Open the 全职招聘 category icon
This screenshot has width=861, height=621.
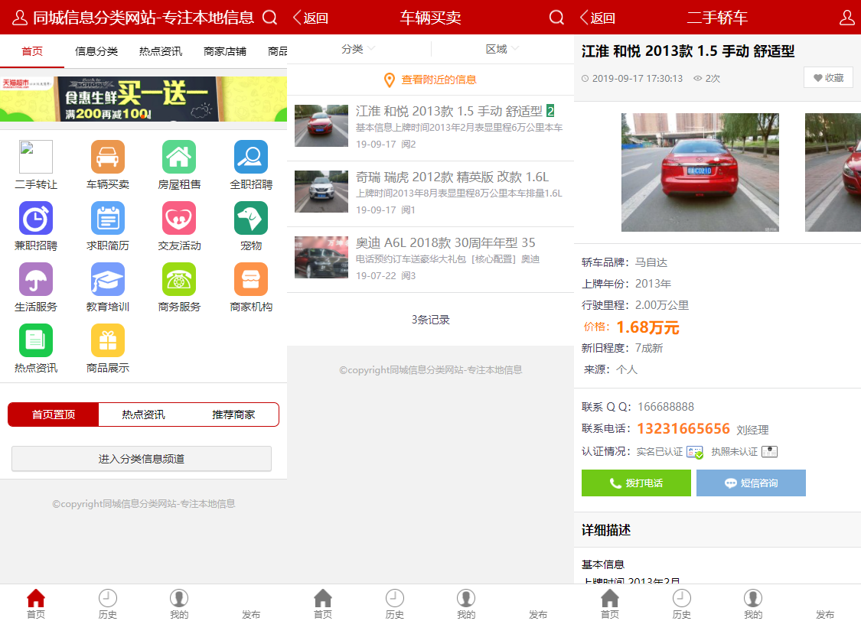pyautogui.click(x=251, y=156)
